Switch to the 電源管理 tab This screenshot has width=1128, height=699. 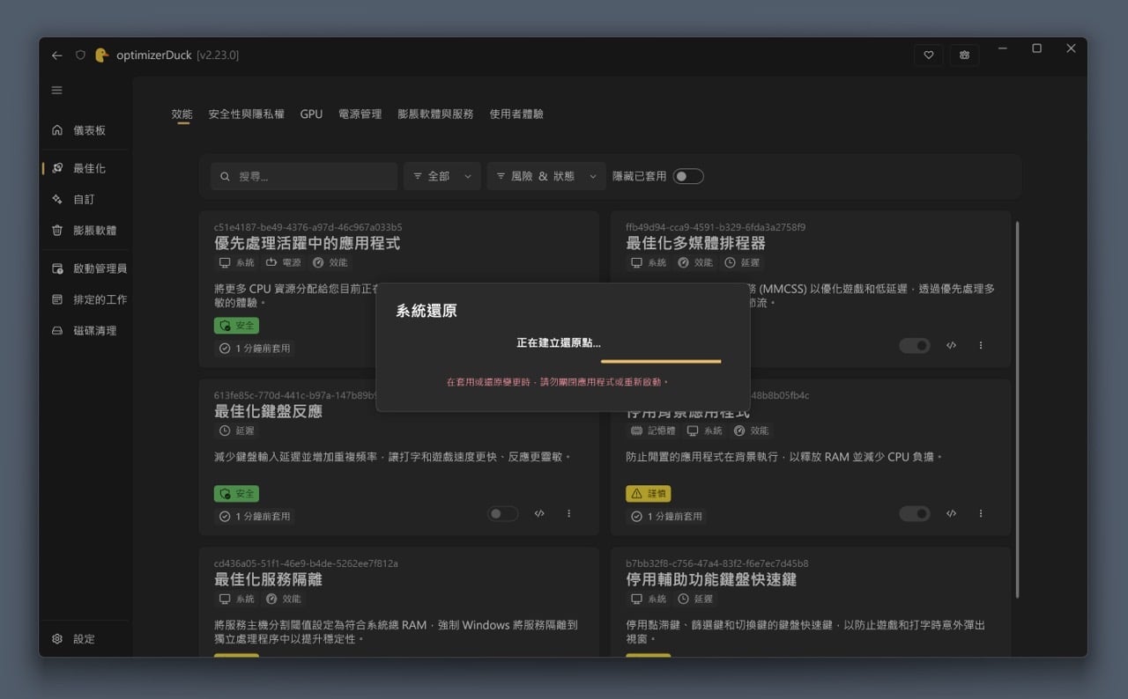(x=360, y=114)
